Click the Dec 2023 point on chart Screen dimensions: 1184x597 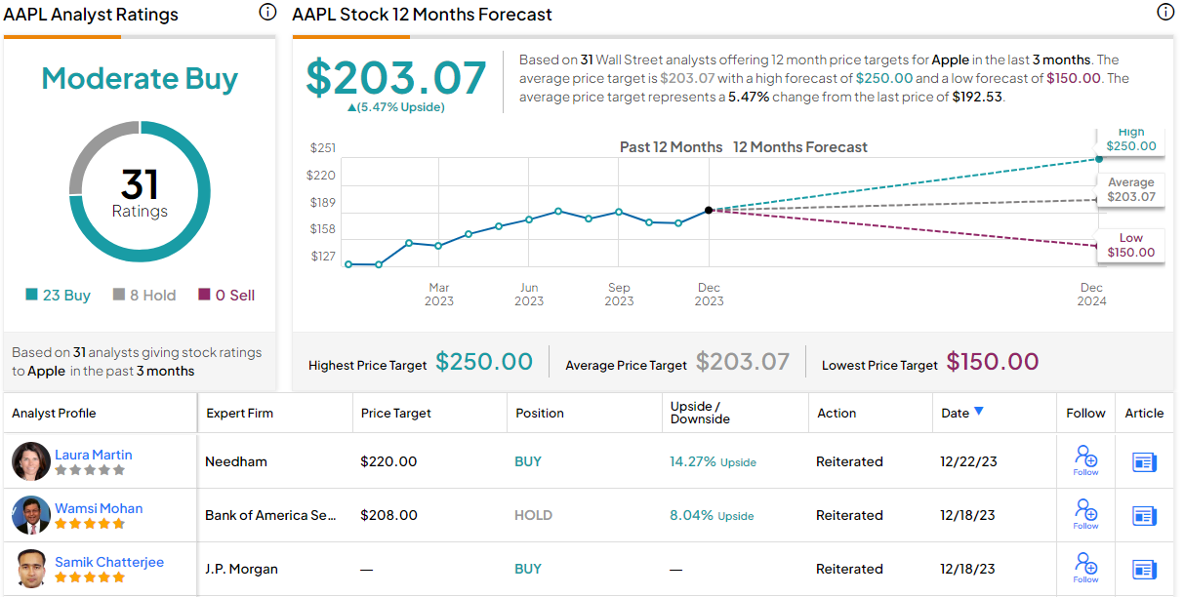(x=709, y=210)
